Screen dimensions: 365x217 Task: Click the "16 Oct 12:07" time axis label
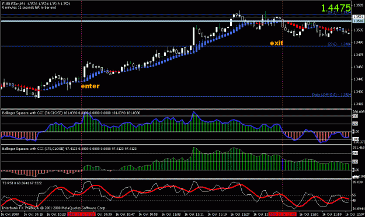pos(354,214)
